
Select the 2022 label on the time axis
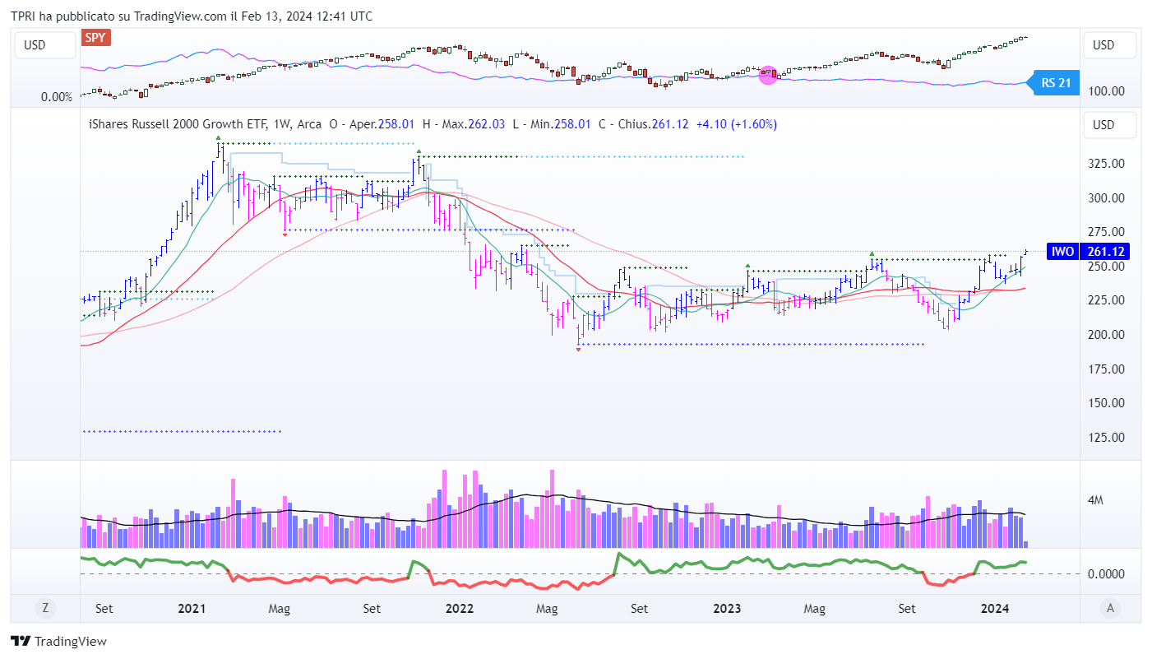point(459,609)
